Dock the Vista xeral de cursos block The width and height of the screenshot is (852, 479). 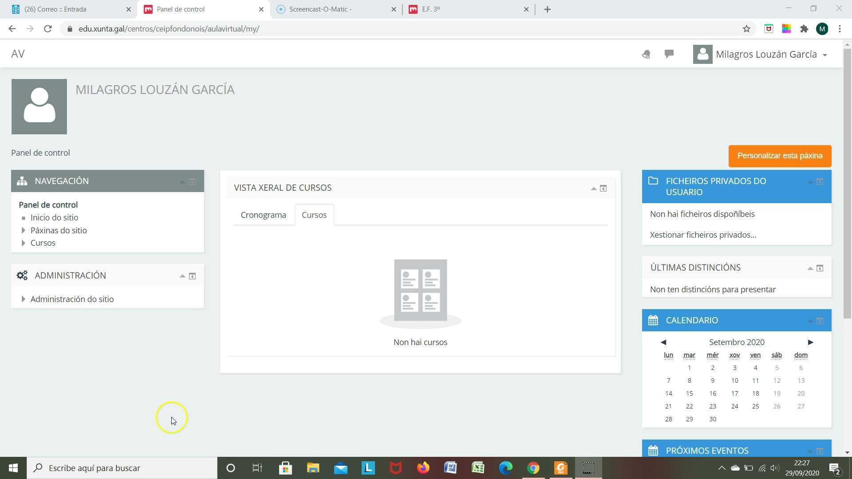coord(603,188)
